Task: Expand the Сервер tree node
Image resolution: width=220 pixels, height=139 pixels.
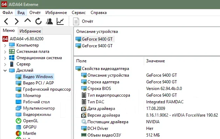Action: (5, 64)
